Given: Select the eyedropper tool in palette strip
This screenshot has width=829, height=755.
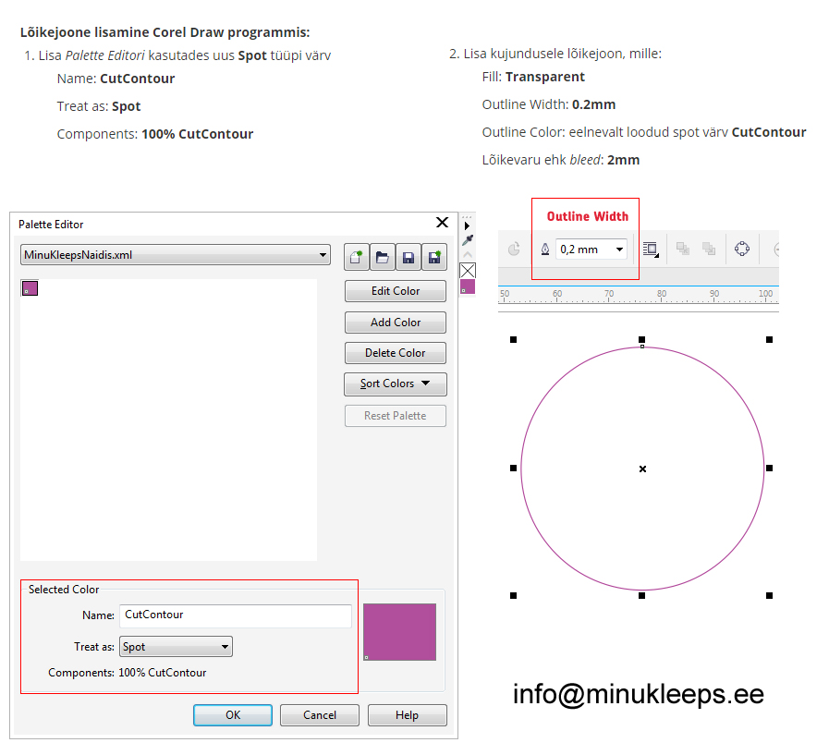Looking at the screenshot, I should (468, 239).
